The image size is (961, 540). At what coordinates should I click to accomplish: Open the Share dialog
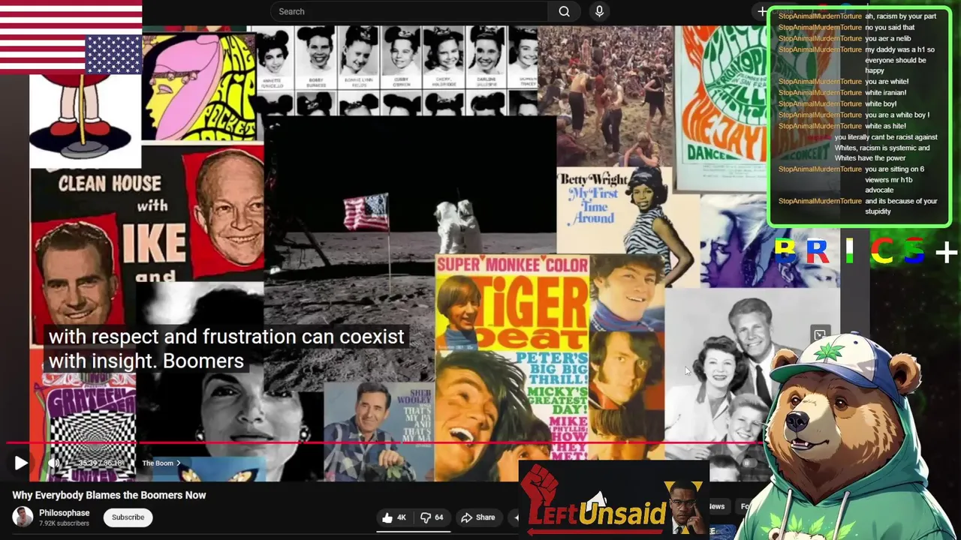[x=478, y=517]
